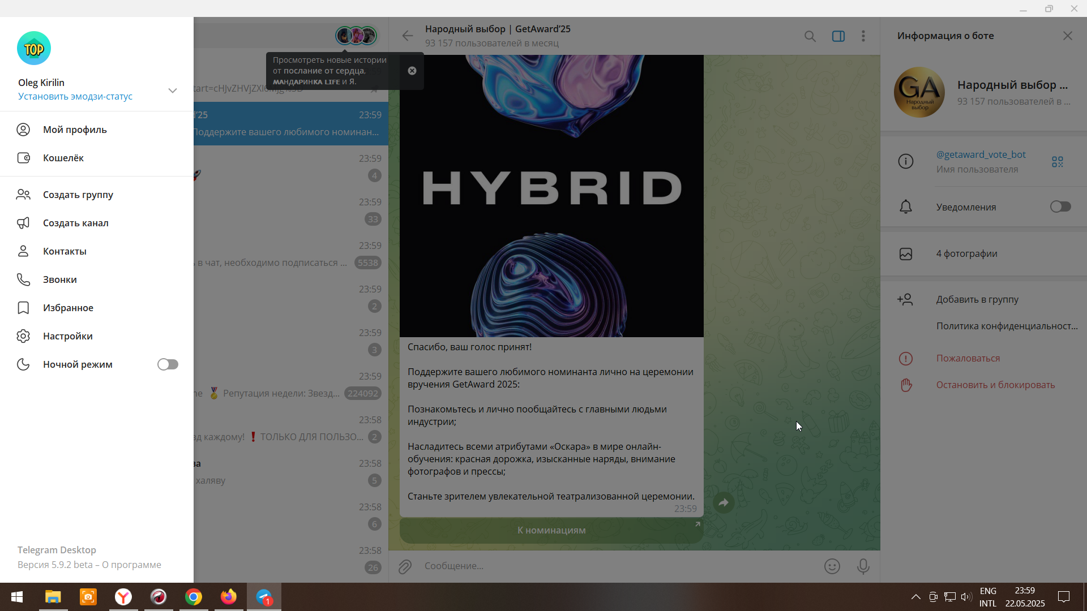The height and width of the screenshot is (611, 1087).
Task: Click the voice message microphone icon
Action: [x=863, y=566]
